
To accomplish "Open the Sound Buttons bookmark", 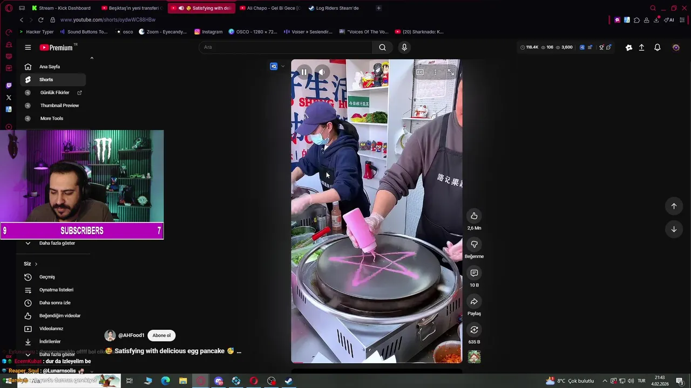I will point(84,32).
